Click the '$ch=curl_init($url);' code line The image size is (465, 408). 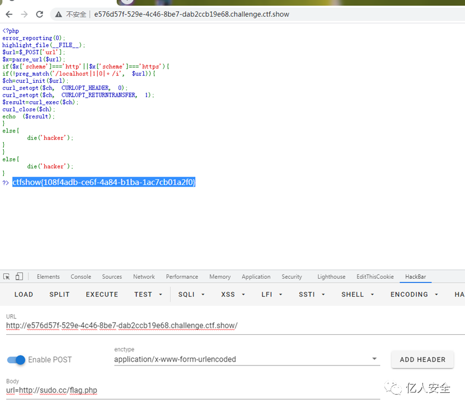[35, 80]
